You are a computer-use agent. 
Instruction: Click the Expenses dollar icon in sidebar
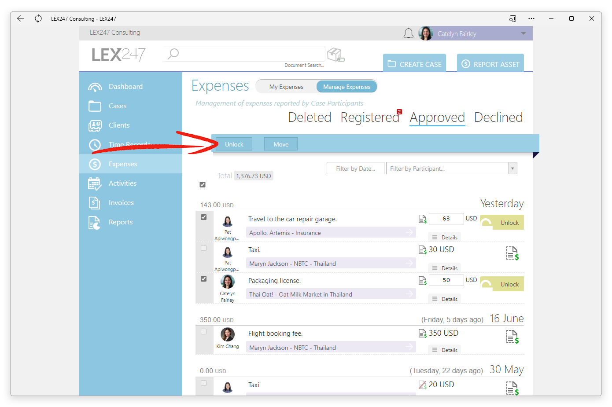pos(95,164)
